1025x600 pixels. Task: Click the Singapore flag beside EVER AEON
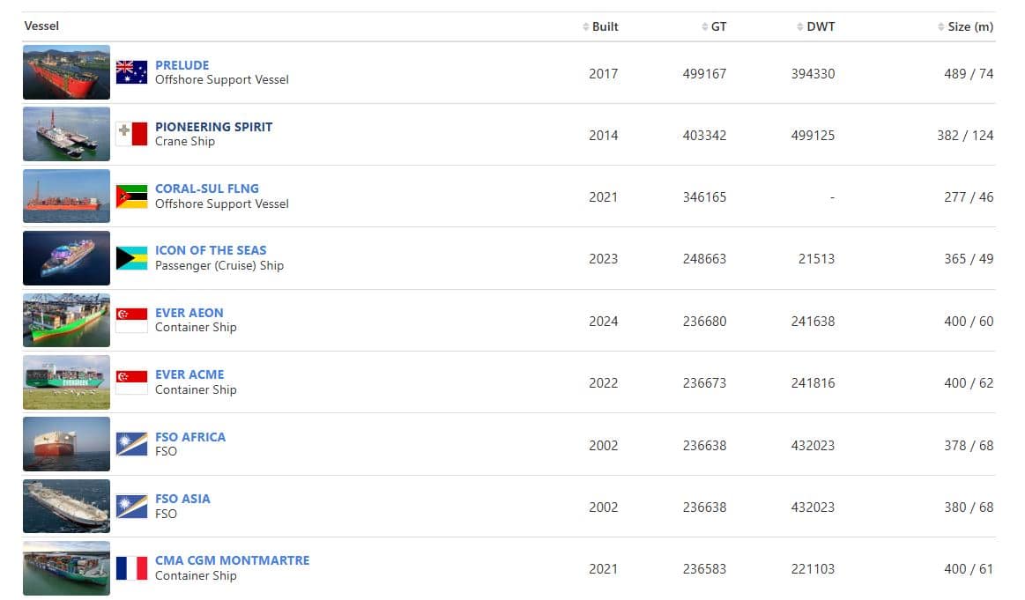click(x=131, y=321)
